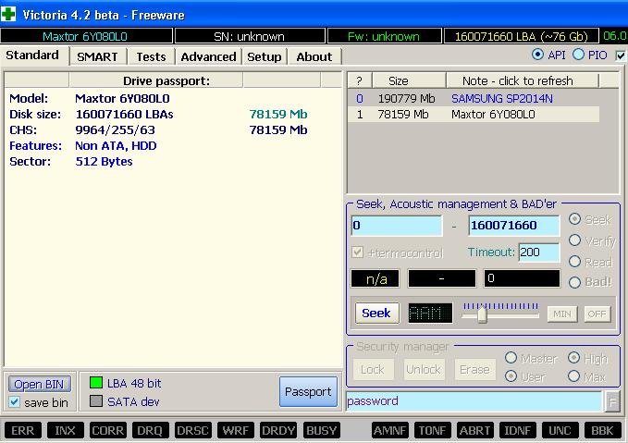
Task: Click the DRDY status indicator
Action: [278, 431]
